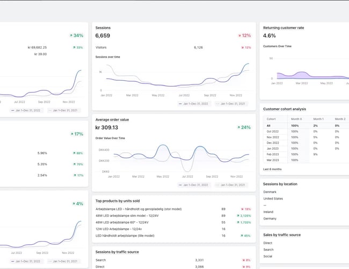Open Returning customer rate report
349x269 pixels.
283,28
